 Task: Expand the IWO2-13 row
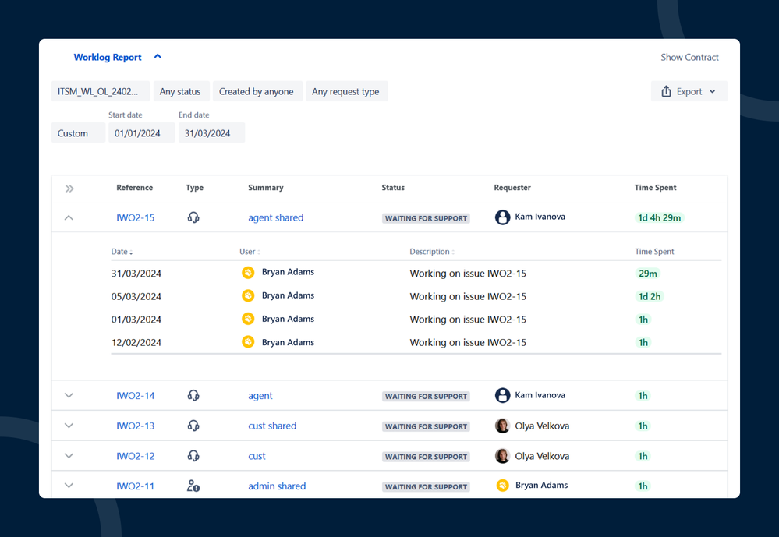pyautogui.click(x=69, y=426)
